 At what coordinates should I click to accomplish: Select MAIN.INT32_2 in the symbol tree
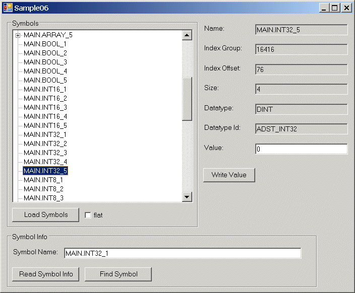(x=45, y=143)
